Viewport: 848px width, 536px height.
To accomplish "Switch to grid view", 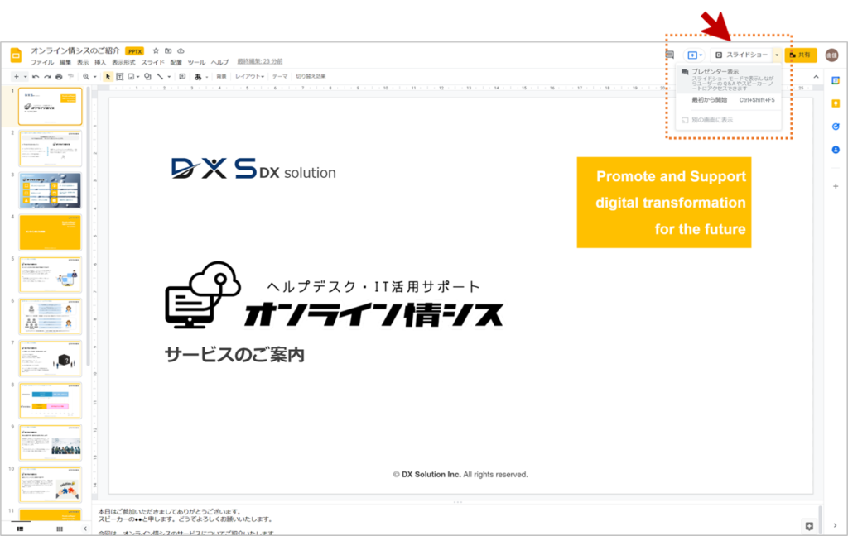I will [x=60, y=529].
